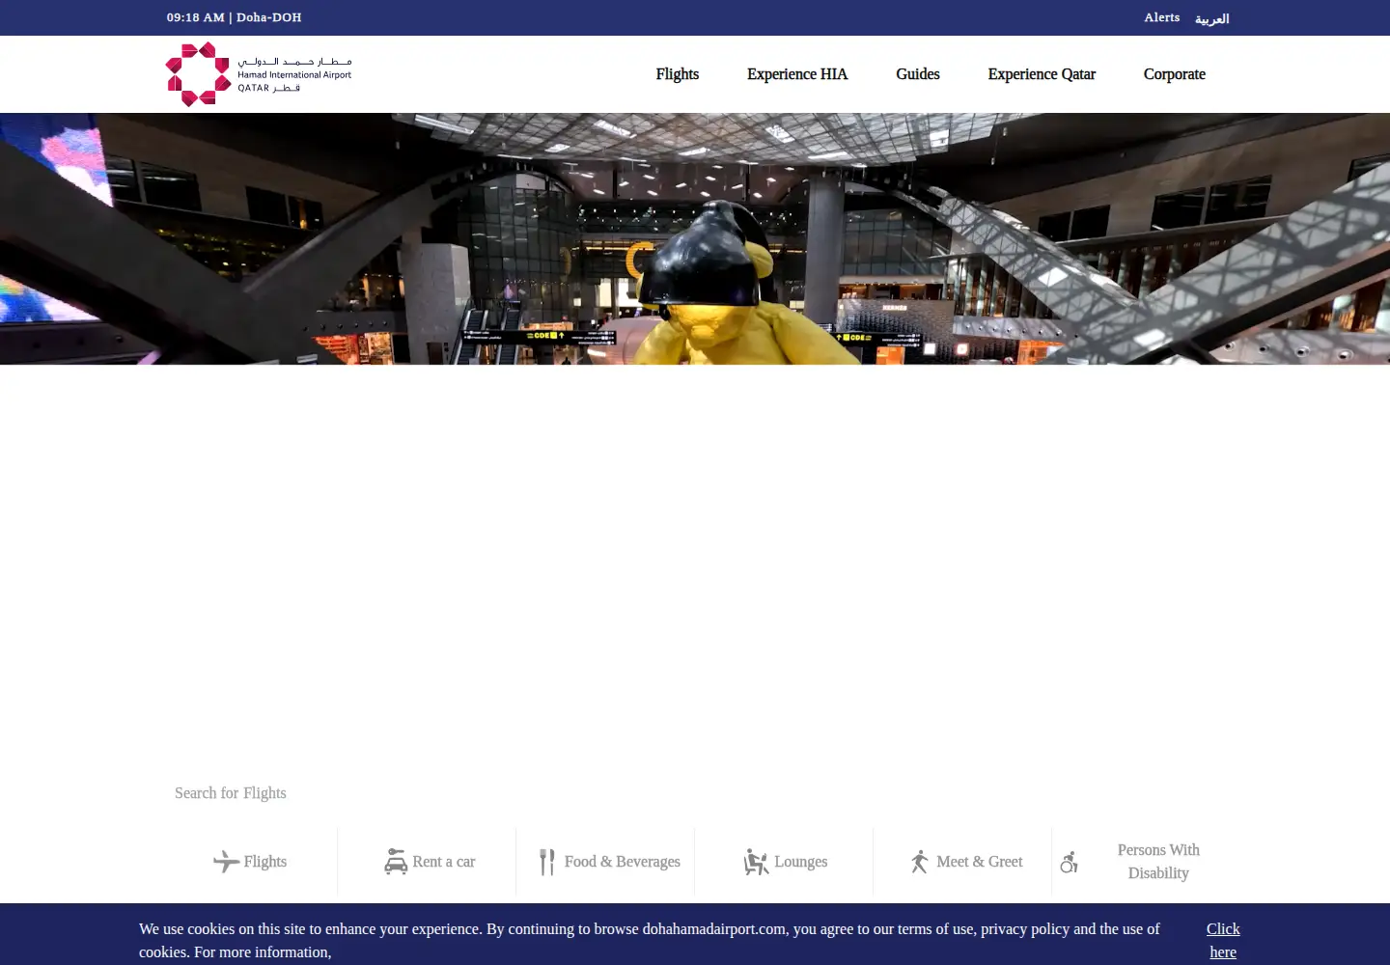Open the Flights menu in top navigation
Viewport: 1390px width, 965px height.
point(678,74)
